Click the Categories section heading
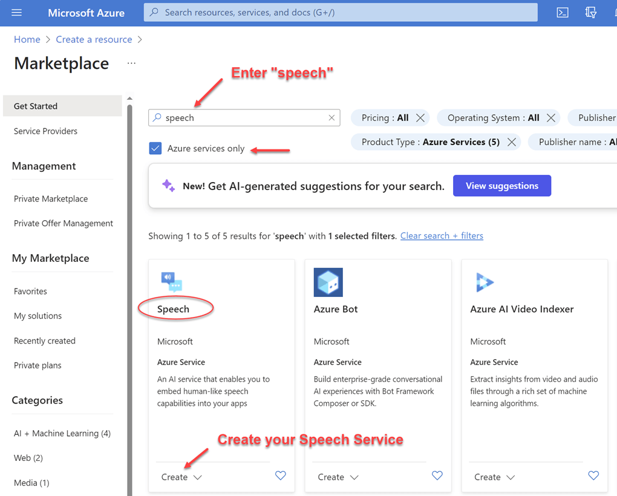 (38, 400)
